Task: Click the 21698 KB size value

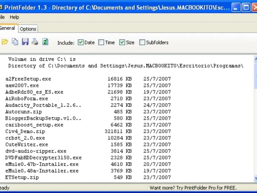Action: click(120, 92)
